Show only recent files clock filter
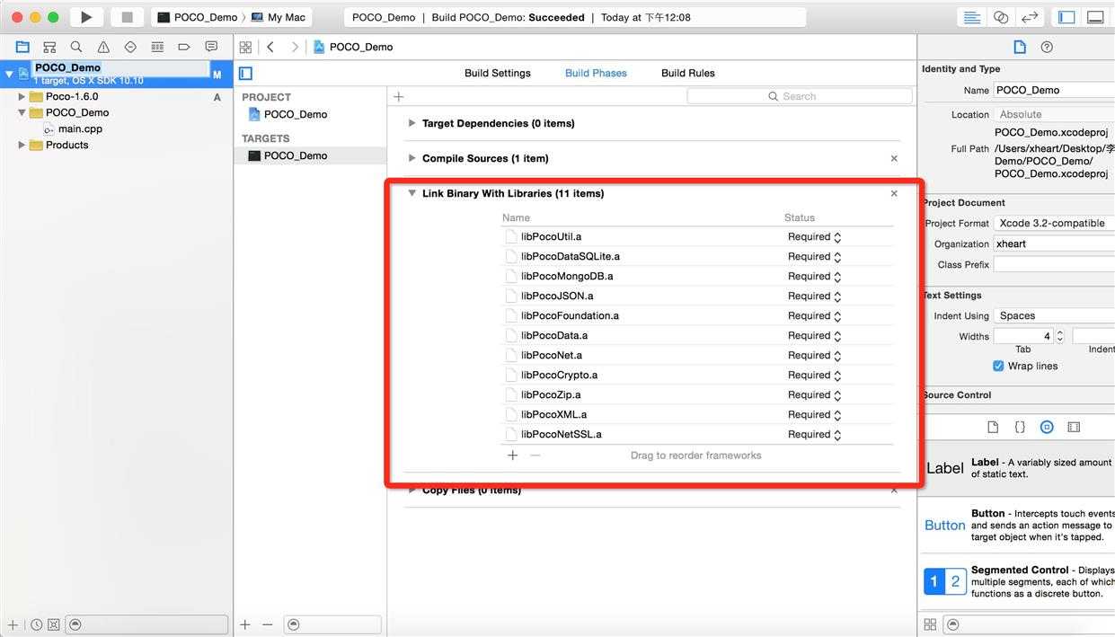Viewport: 1115px width, 637px height. (36, 624)
